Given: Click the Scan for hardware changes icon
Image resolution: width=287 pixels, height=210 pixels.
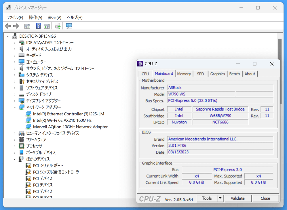Looking at the screenshot, I should tap(69, 26).
